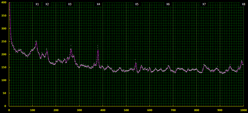
Task: Select the X7 marker label
Action: [204, 4]
